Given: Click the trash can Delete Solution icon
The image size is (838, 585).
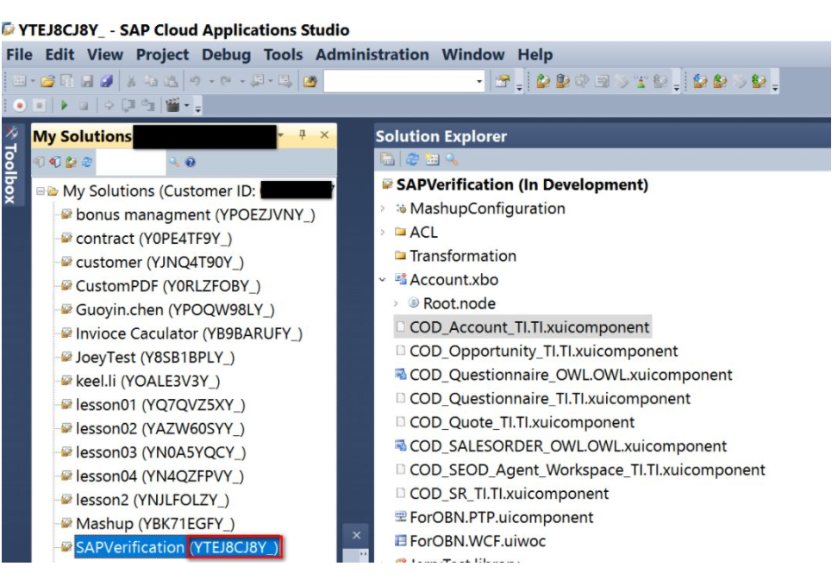Looking at the screenshot, I should (x=563, y=81).
